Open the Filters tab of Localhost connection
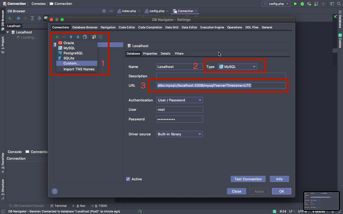 point(179,53)
